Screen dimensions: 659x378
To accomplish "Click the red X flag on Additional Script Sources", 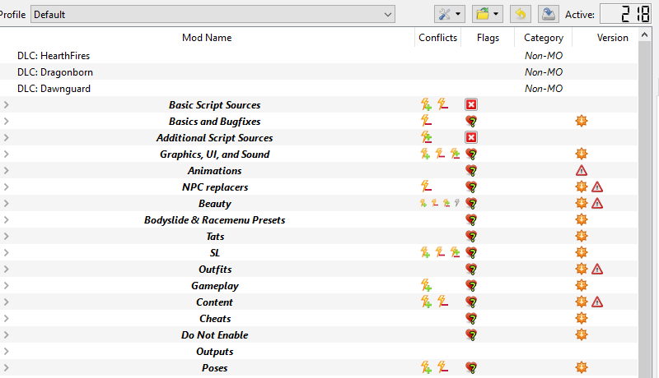I will (x=471, y=137).
